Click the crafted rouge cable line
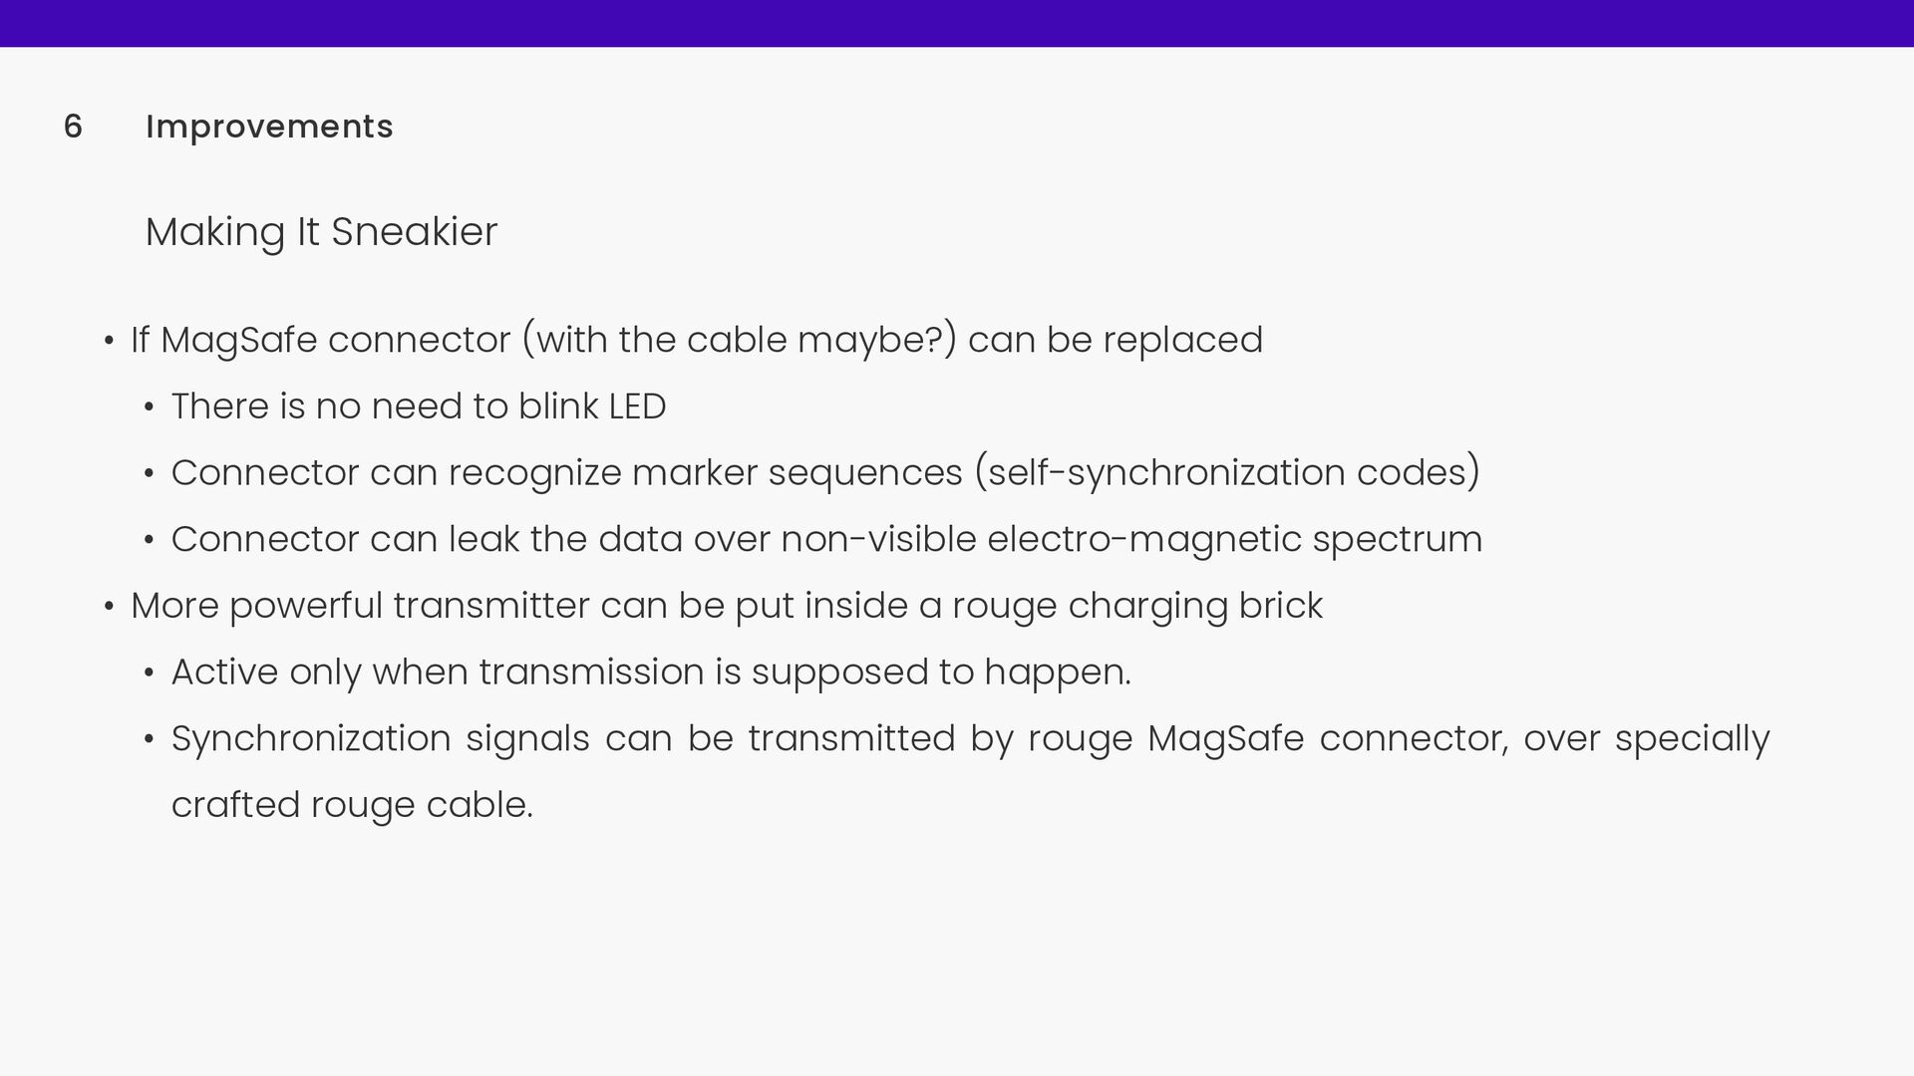The height and width of the screenshot is (1076, 1914). pyautogui.click(x=352, y=805)
